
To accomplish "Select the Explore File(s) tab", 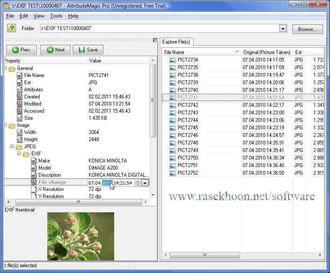I will [176, 42].
